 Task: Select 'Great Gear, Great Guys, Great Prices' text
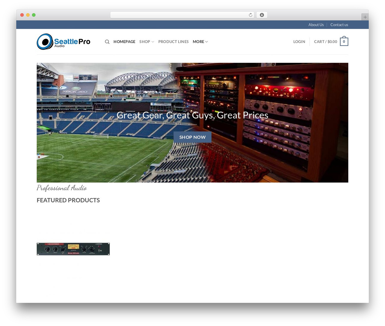(x=192, y=115)
